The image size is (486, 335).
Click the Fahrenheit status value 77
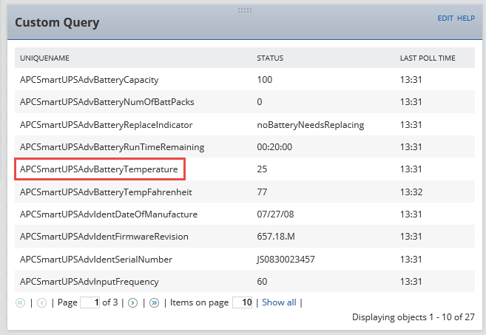[x=262, y=192]
